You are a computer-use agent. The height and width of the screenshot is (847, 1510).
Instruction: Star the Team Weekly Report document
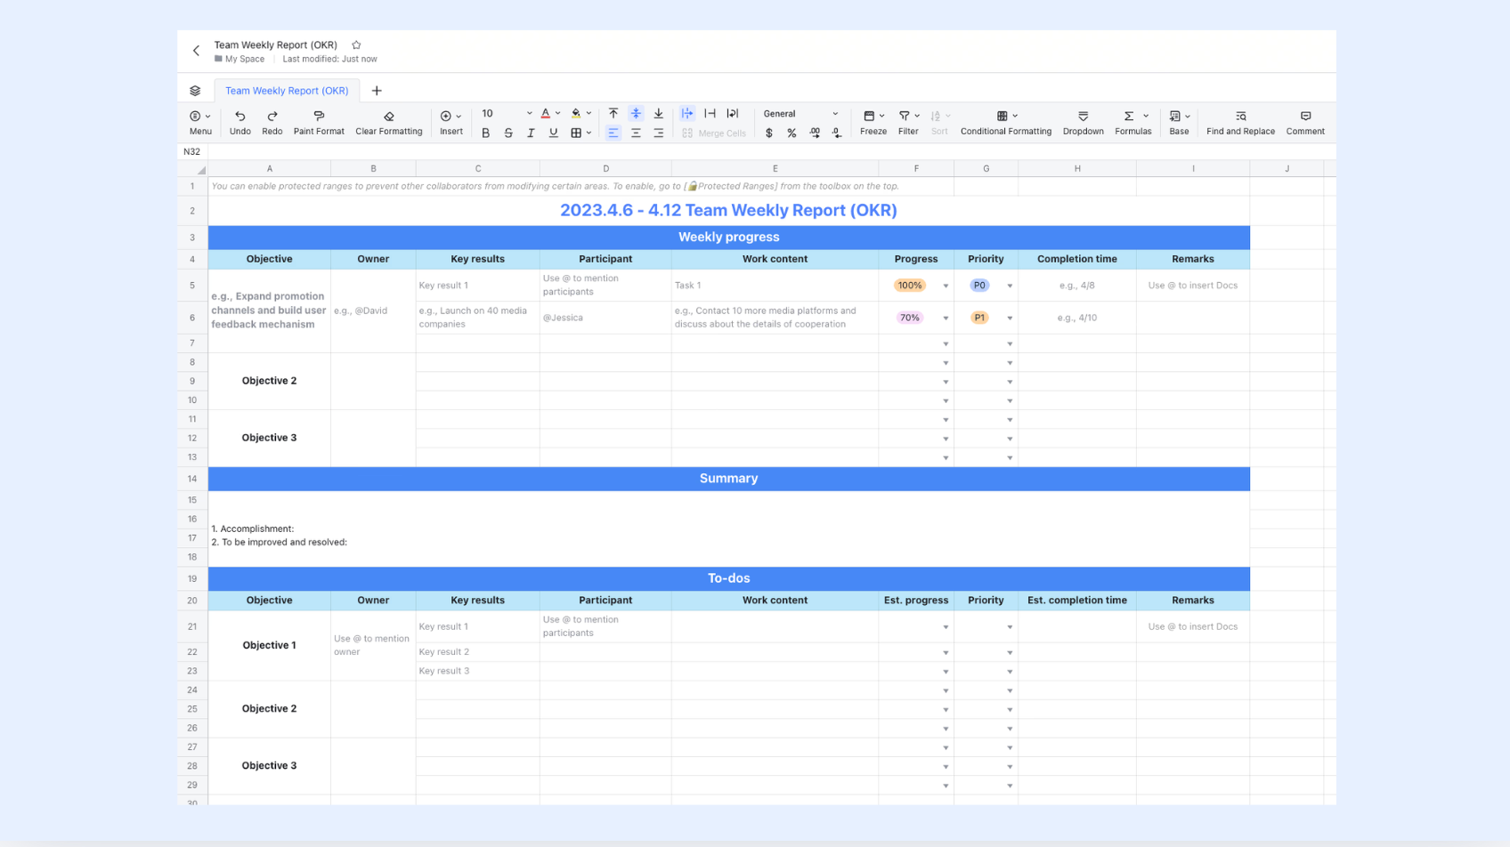pos(356,44)
